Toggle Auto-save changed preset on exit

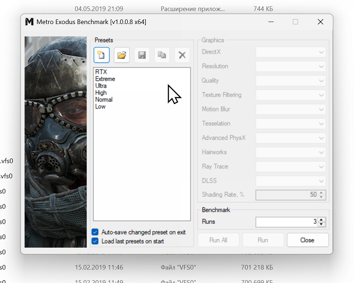(x=95, y=233)
